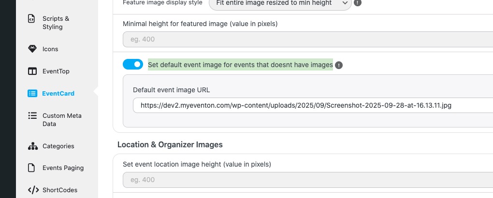Go to the Custom Meta Data tab
The height and width of the screenshot is (198, 493).
(62, 120)
